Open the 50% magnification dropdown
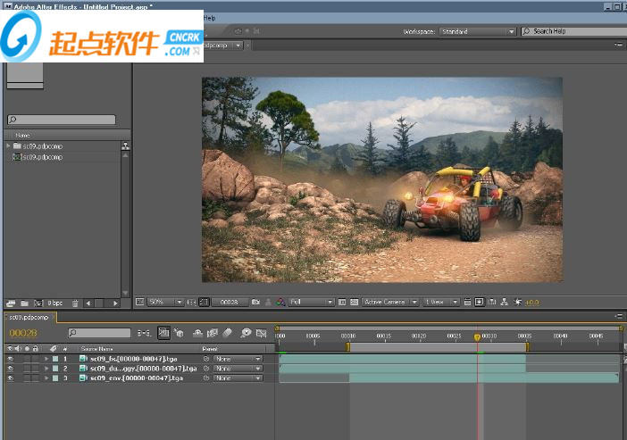627x440 pixels. click(x=165, y=303)
